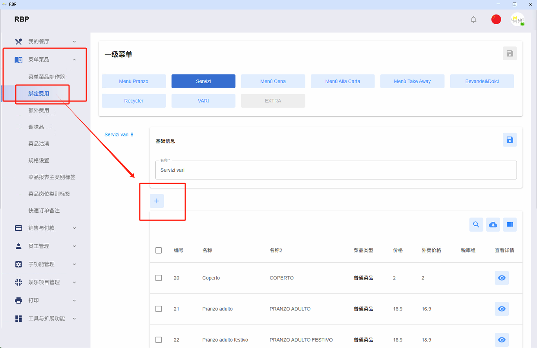Click the notification bell icon
Viewport: 537px width, 348px height.
(473, 19)
